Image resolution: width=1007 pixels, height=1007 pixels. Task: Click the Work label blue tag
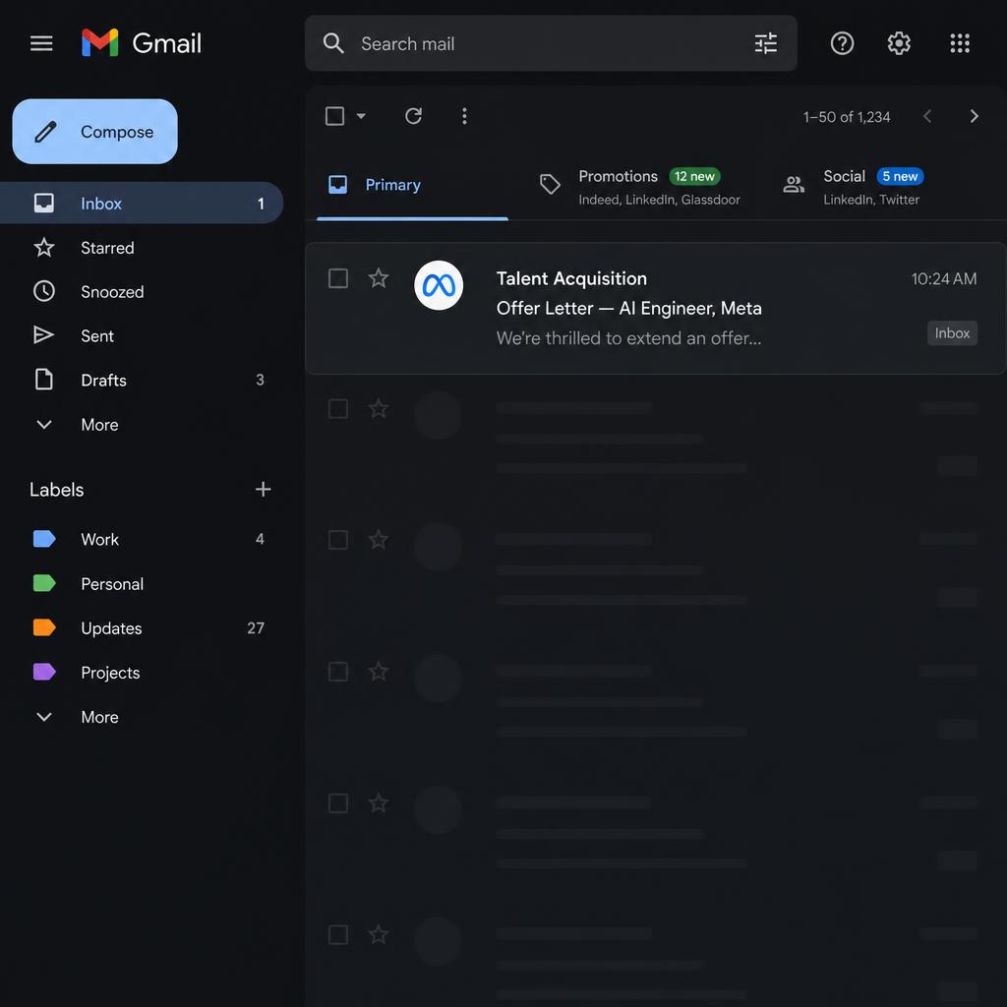click(x=44, y=539)
